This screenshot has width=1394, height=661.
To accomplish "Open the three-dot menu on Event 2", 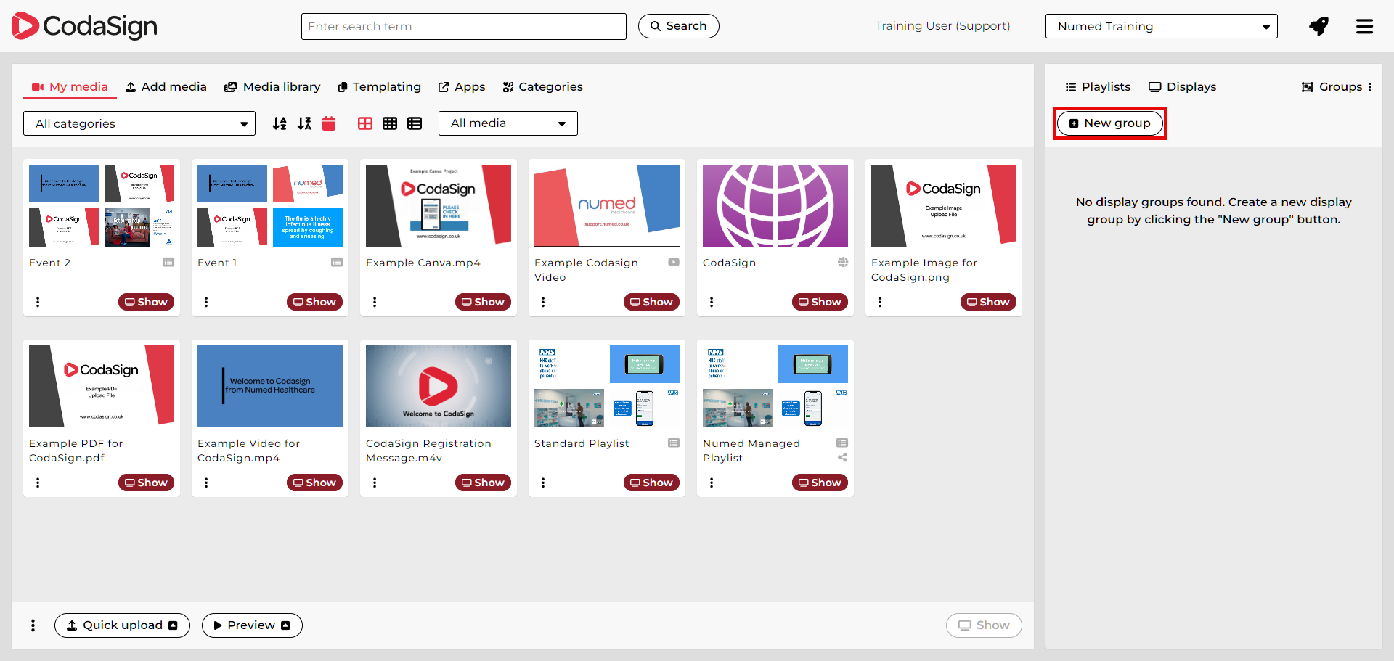I will point(38,302).
